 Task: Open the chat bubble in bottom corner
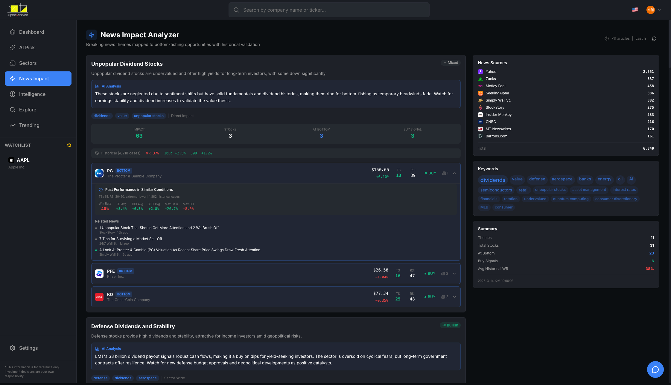coord(655,369)
